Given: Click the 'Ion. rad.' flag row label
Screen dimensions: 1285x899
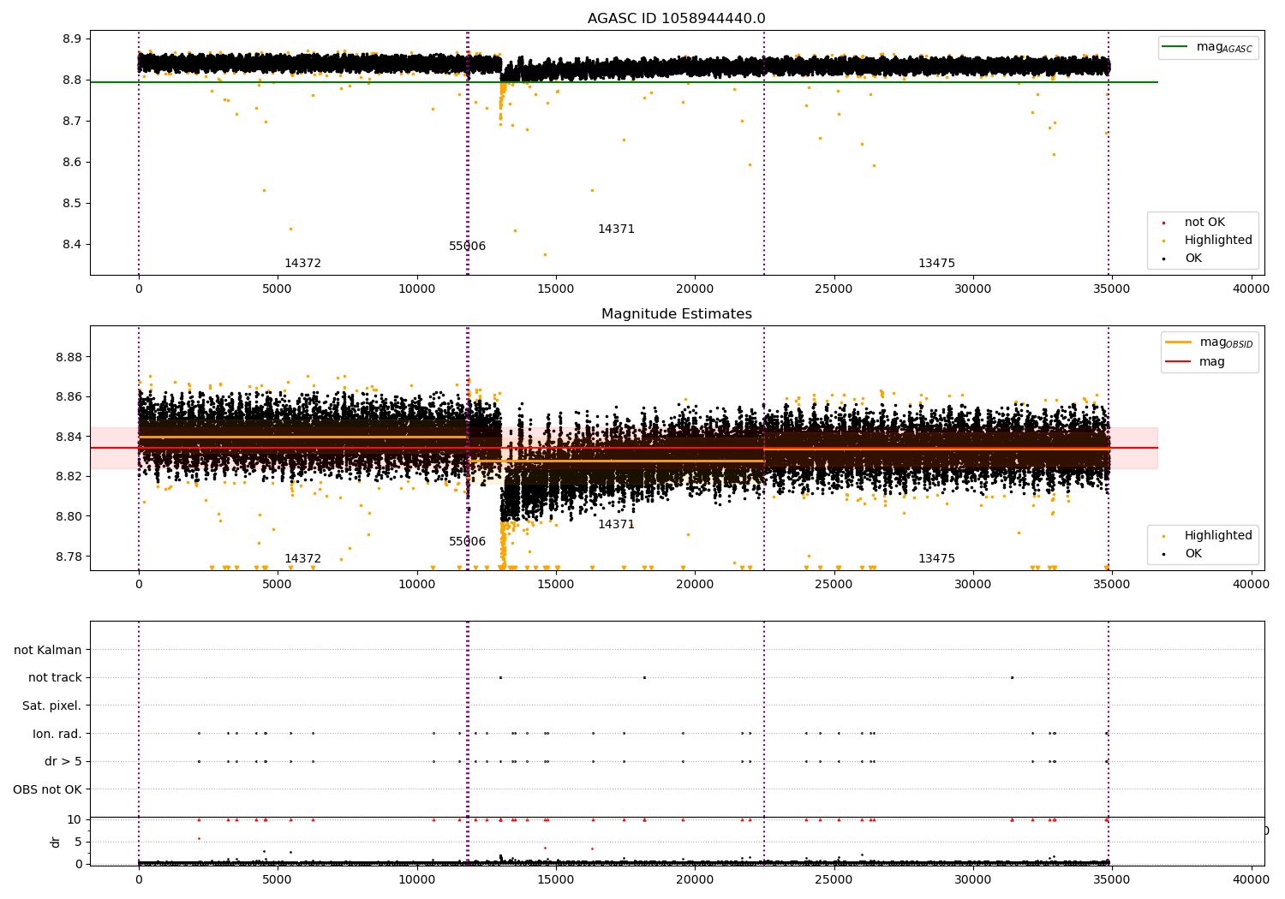Looking at the screenshot, I should point(57,734).
